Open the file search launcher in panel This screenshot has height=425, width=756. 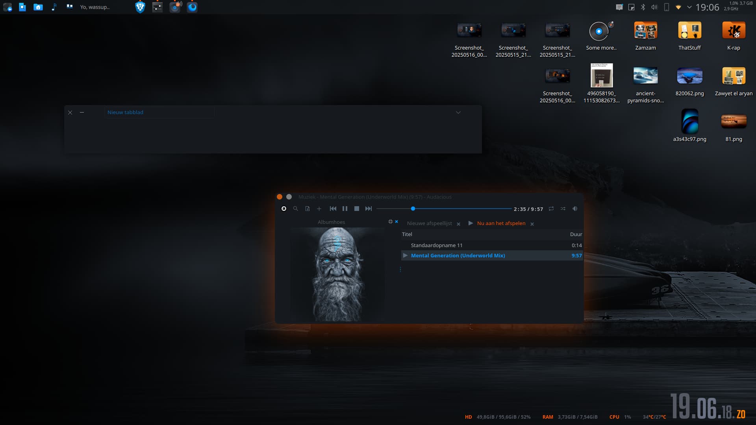pos(22,7)
